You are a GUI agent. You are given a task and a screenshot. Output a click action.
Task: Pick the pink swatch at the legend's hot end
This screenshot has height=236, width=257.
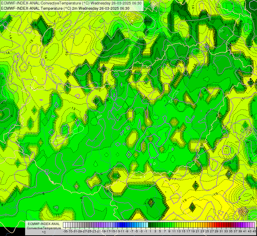(x=253, y=225)
